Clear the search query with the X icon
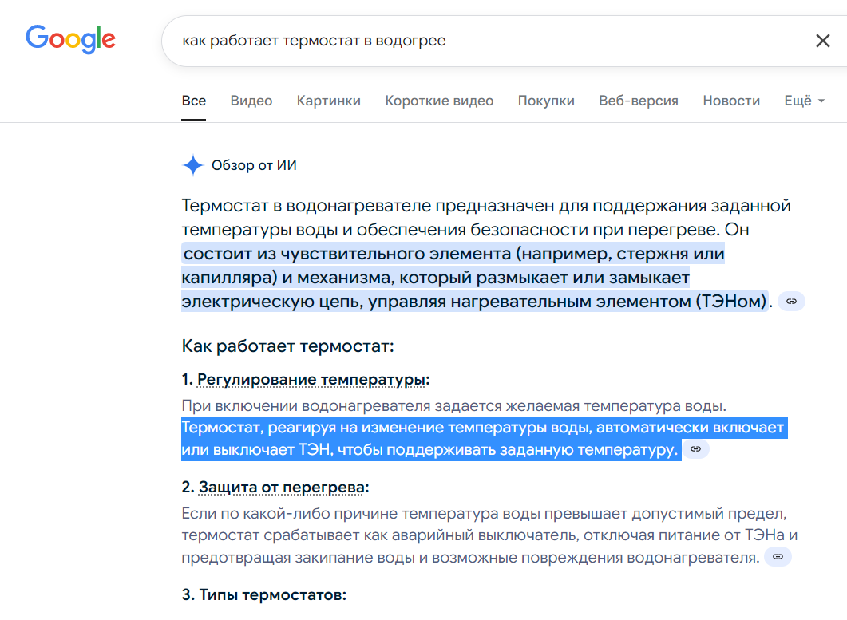 pos(822,41)
